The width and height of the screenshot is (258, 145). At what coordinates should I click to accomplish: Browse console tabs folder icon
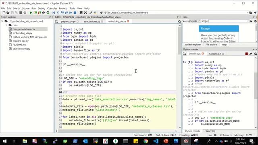pos(185,54)
